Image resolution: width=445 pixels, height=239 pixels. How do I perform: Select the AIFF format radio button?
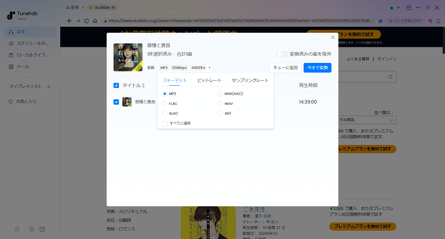coord(220,114)
